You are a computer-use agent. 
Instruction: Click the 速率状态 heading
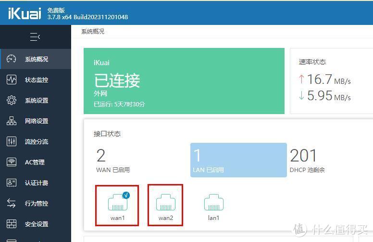(312, 62)
